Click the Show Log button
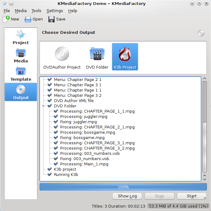 coord(127,196)
